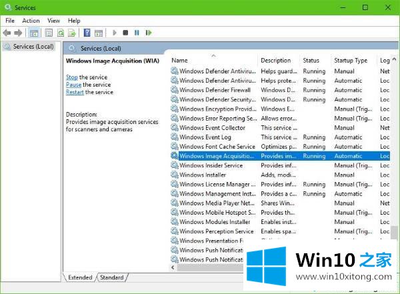Click the Export List toolbar icon

point(72,33)
